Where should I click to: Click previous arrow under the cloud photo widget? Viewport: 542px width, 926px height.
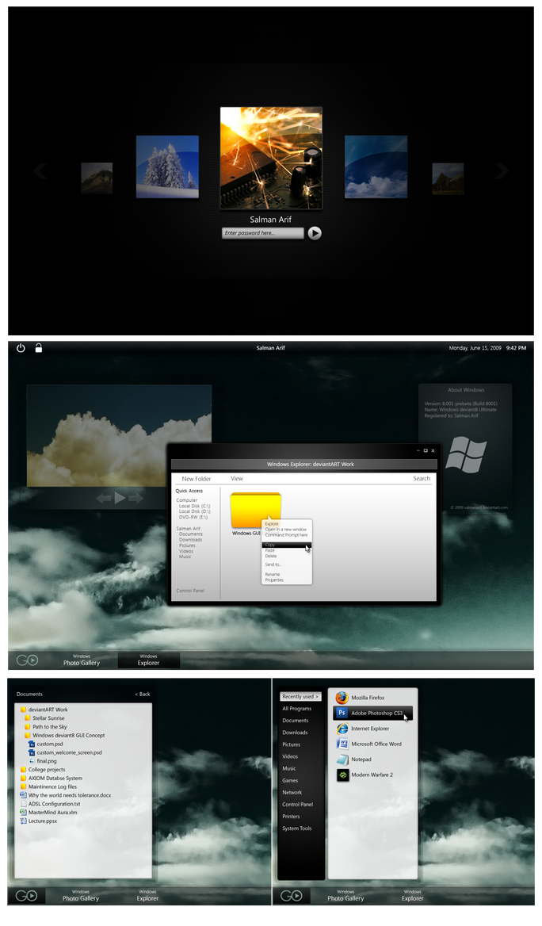click(104, 499)
